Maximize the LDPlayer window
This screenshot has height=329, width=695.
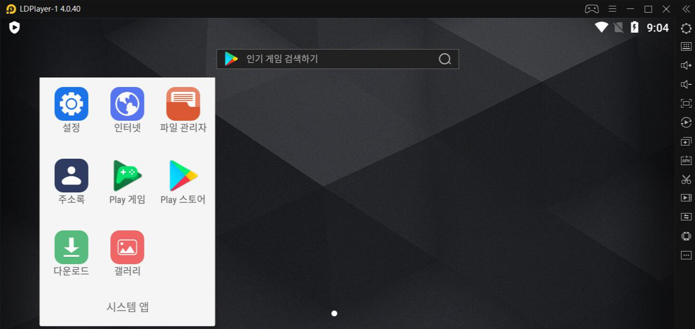[x=649, y=9]
